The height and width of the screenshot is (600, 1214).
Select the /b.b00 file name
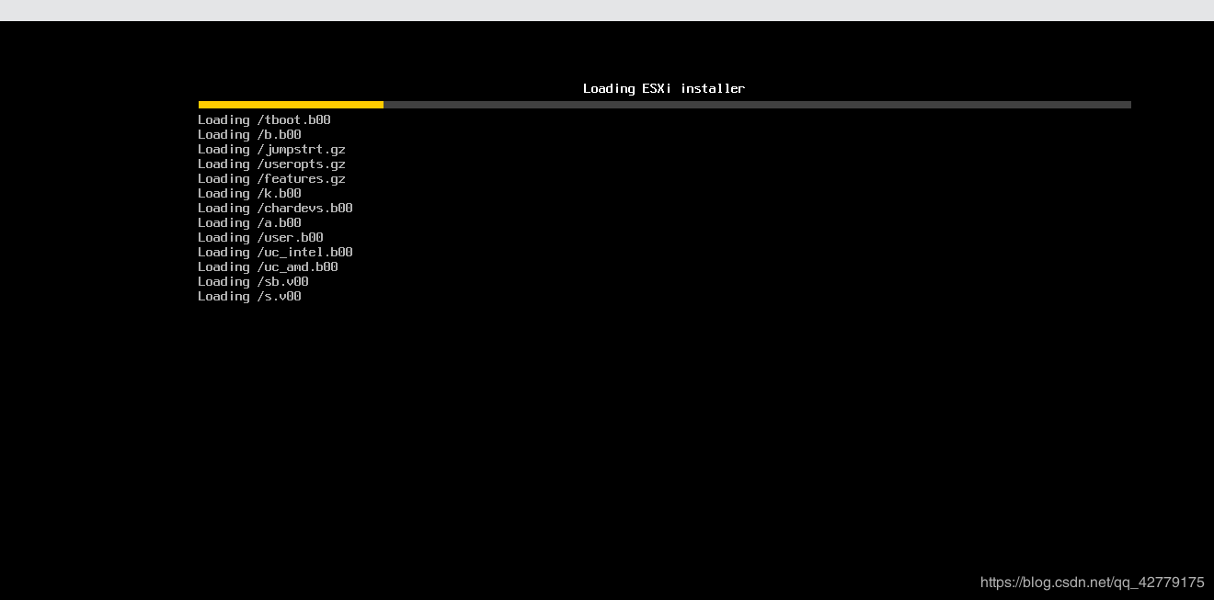point(279,135)
